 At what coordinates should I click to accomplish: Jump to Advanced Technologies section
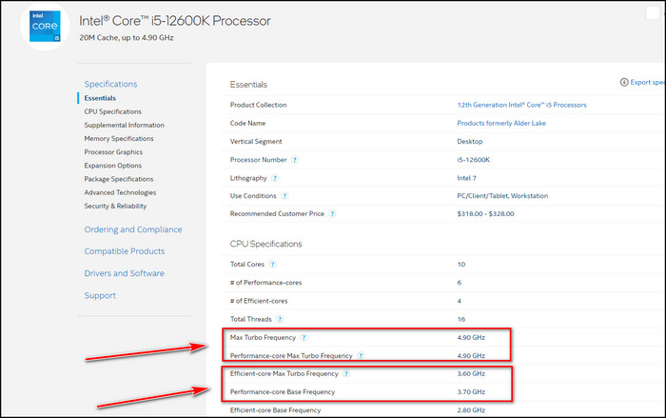pyautogui.click(x=120, y=192)
